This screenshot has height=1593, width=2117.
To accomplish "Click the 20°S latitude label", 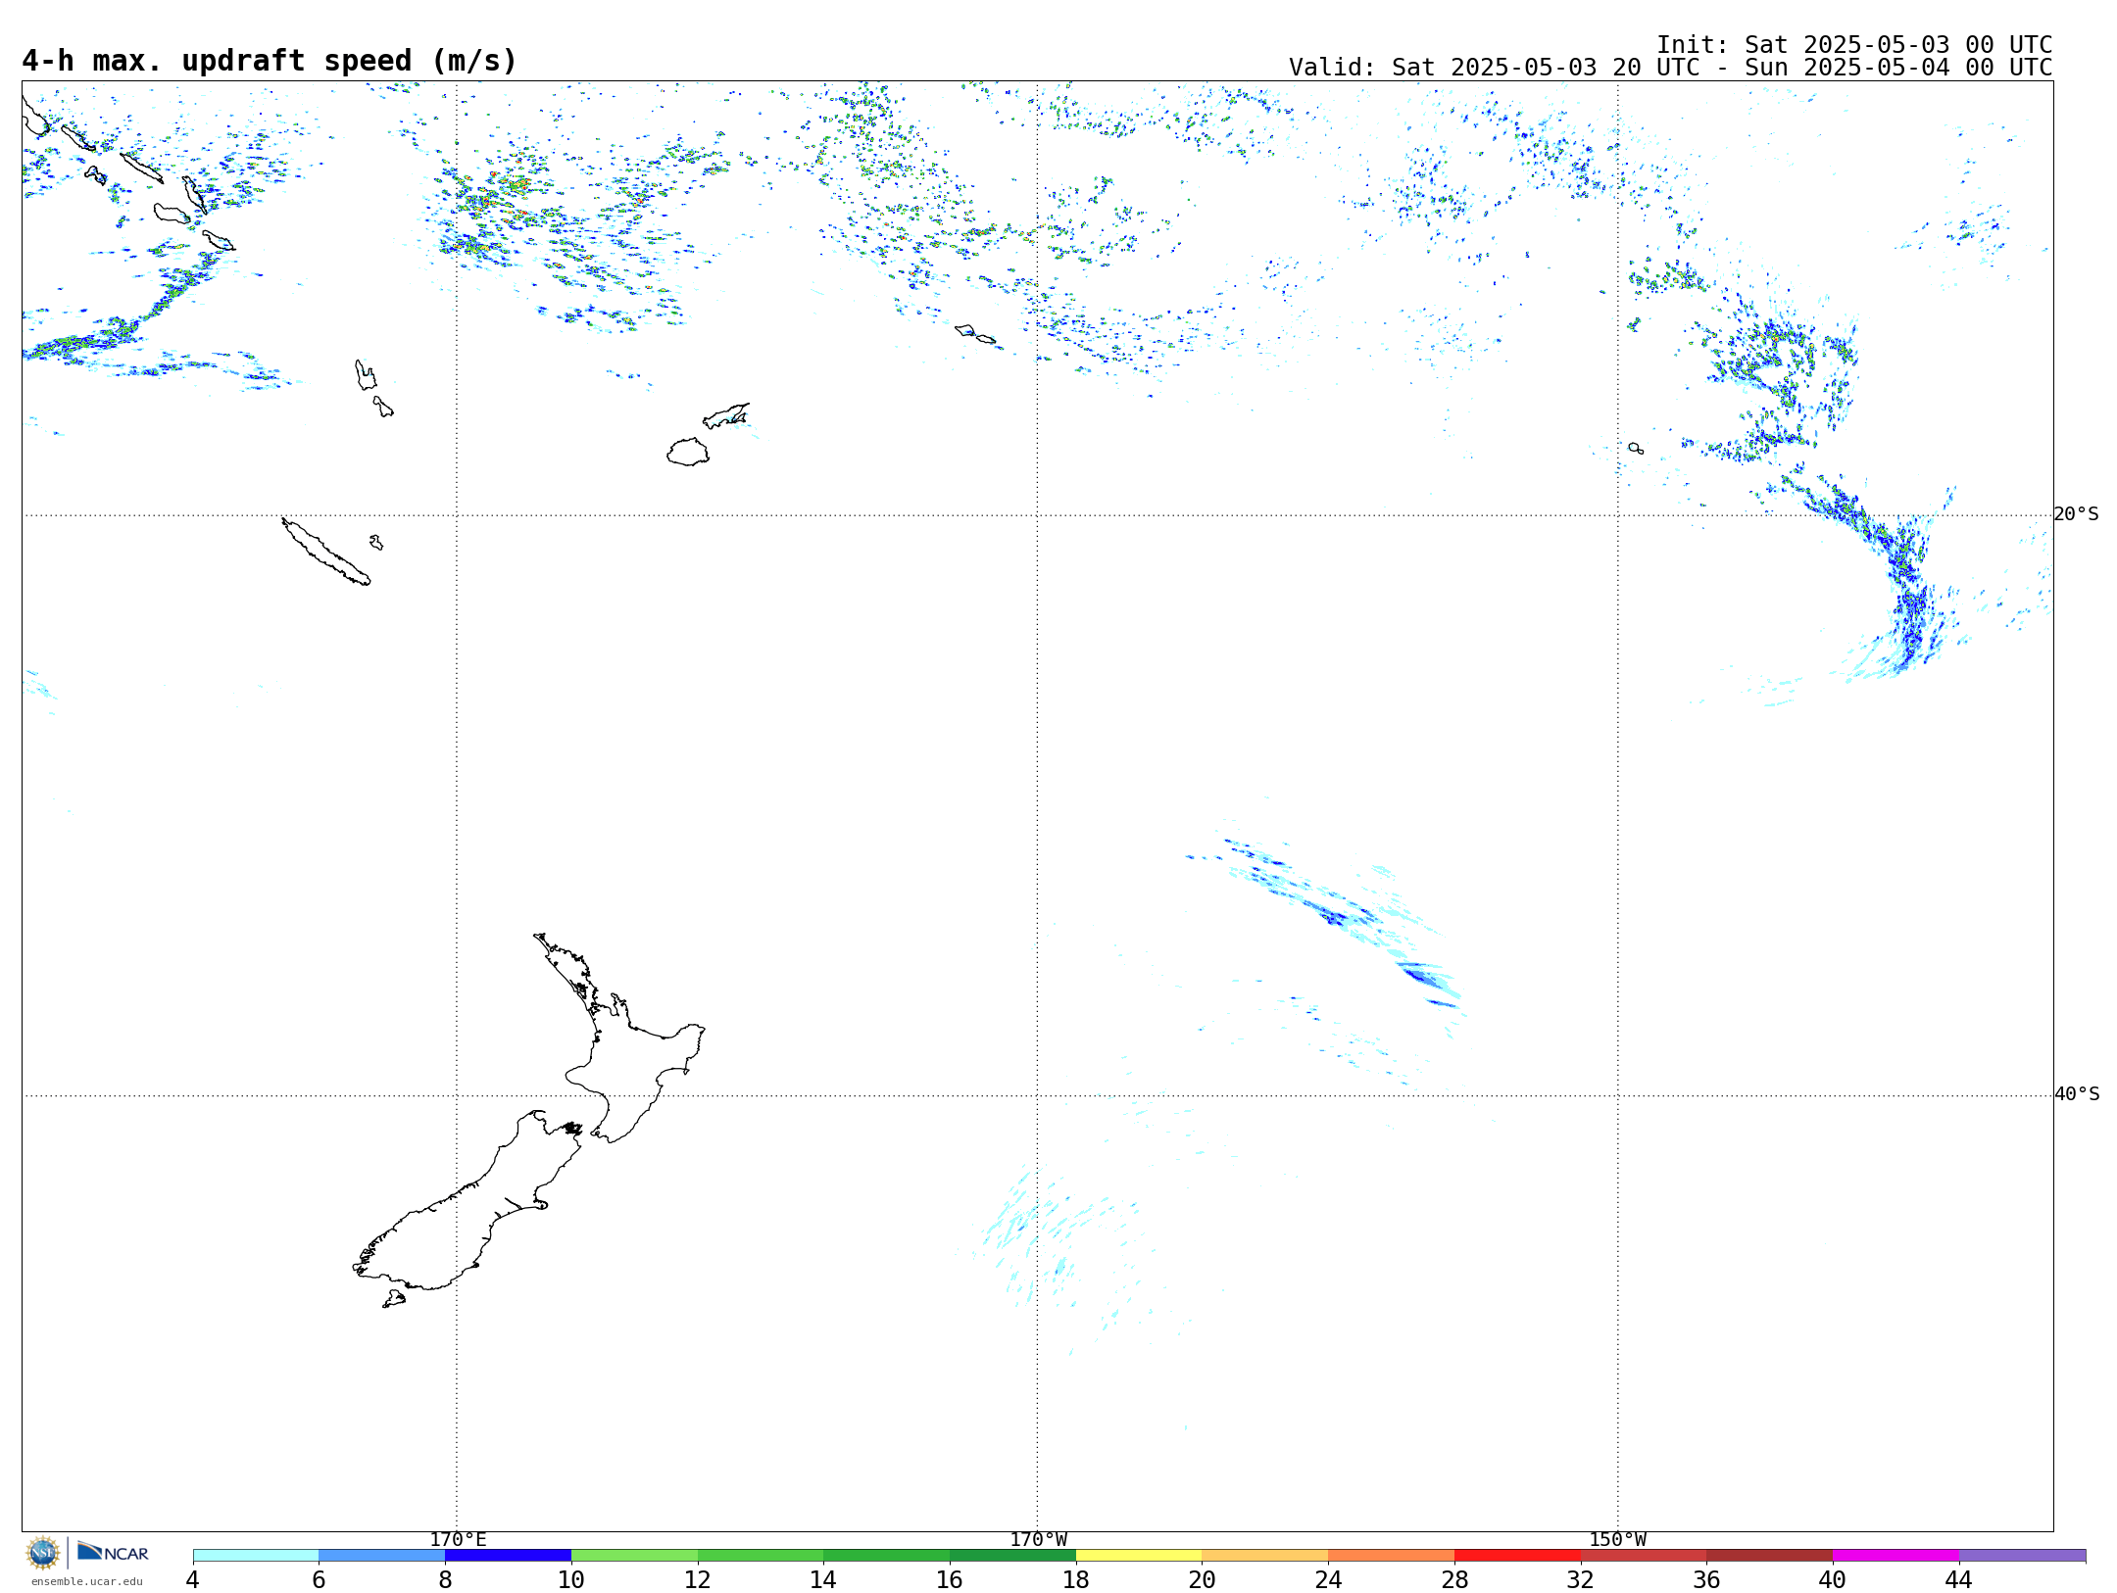I will tap(2077, 514).
